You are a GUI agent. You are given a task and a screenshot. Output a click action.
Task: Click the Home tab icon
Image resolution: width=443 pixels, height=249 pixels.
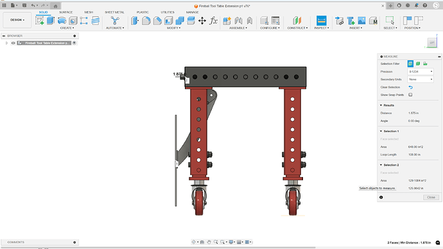point(56,6)
